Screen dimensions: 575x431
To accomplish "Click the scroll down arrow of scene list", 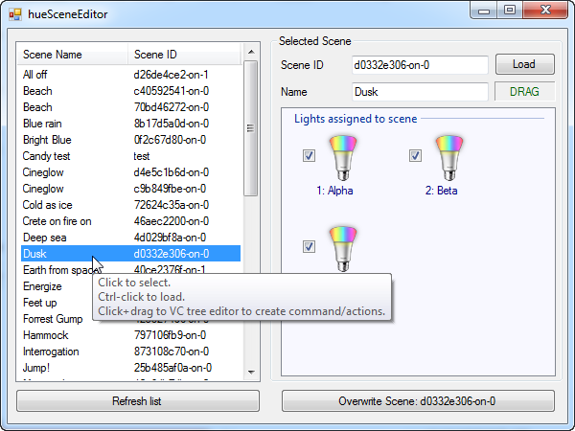I will point(251,372).
